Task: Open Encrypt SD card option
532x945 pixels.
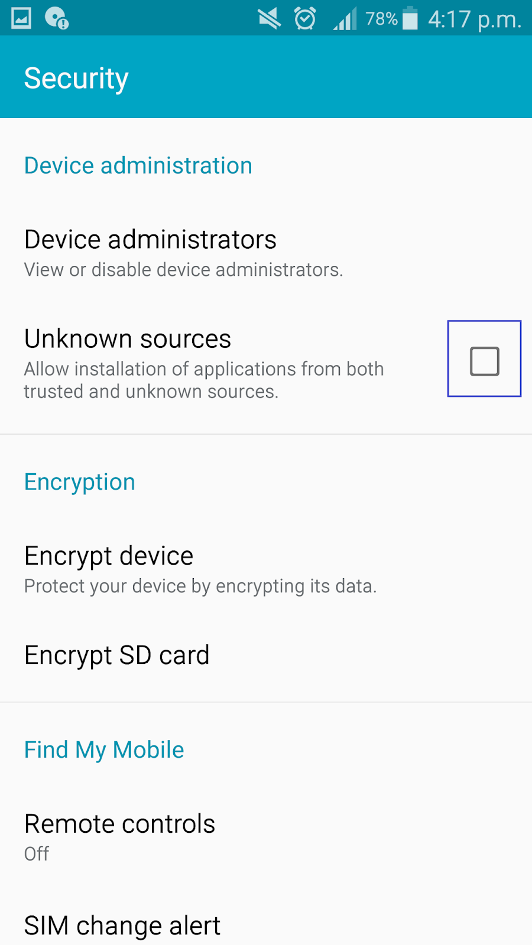Action: pos(117,655)
